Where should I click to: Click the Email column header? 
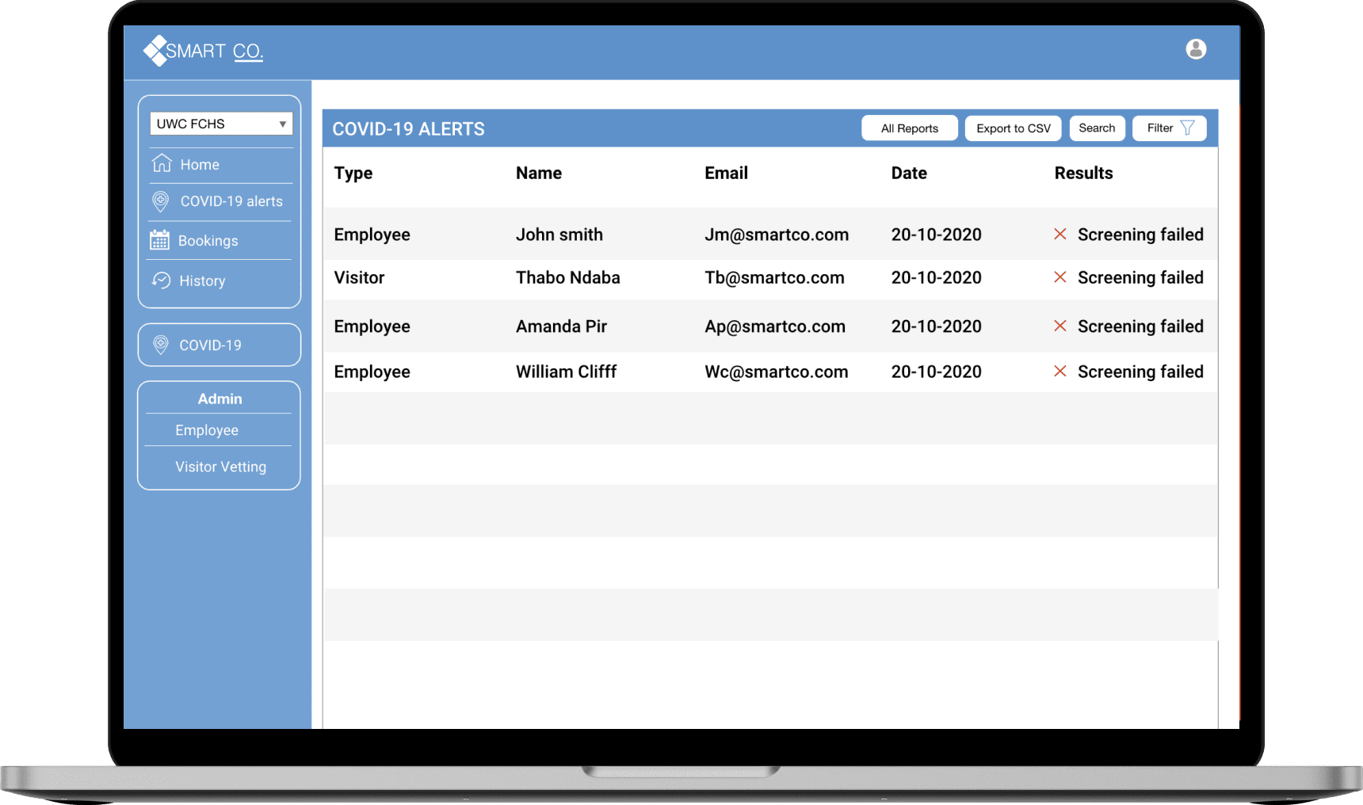tap(726, 173)
